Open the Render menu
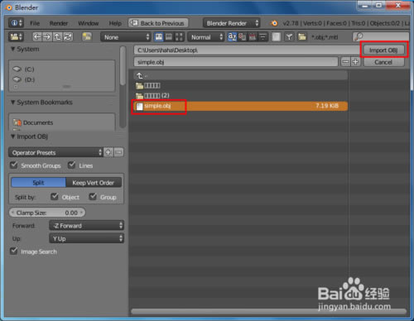 tap(59, 23)
